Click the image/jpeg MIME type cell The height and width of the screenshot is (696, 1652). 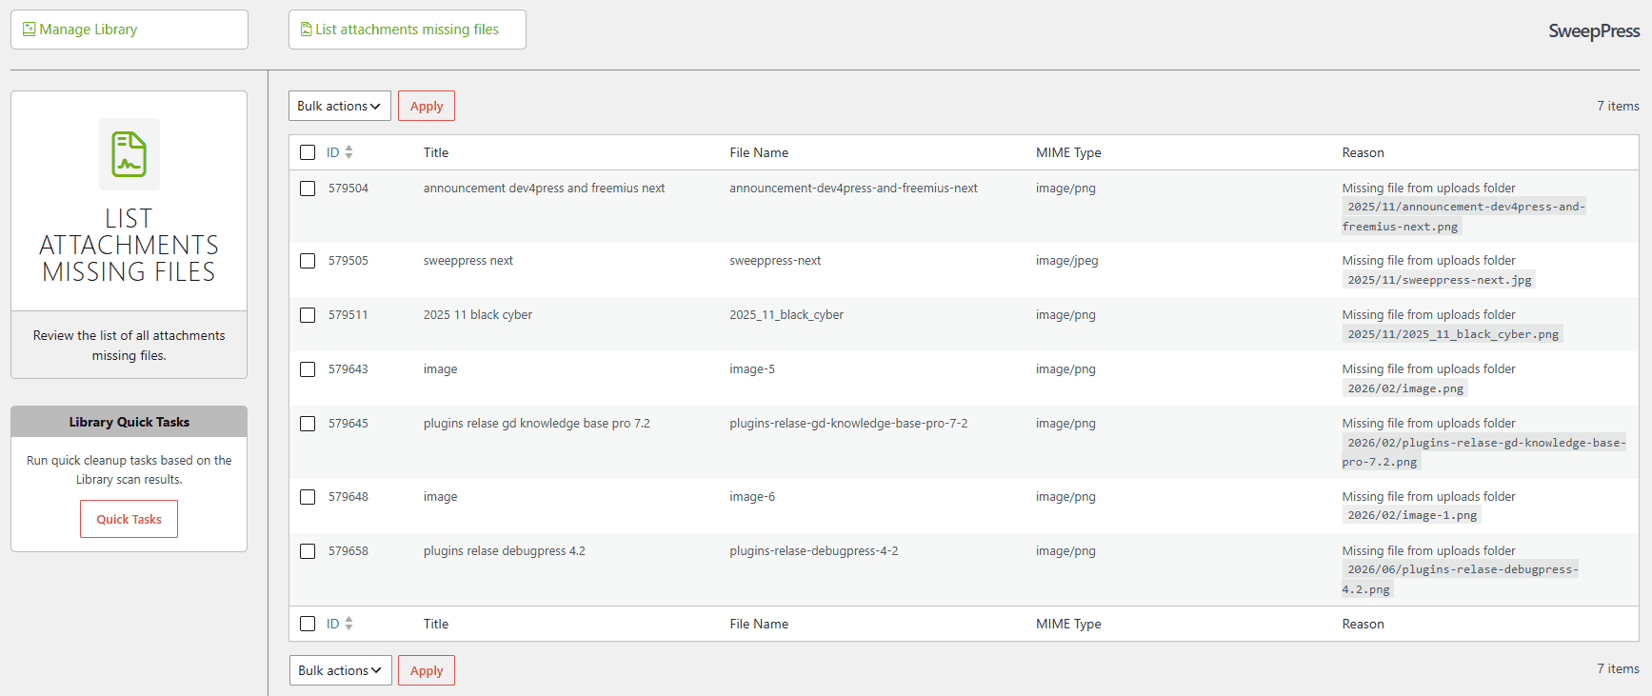pos(1066,261)
